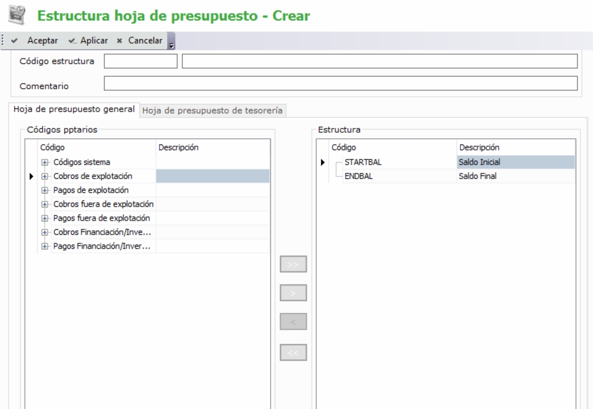
Task: Expand Cobros fuera de explotación node
Action: pos(45,204)
